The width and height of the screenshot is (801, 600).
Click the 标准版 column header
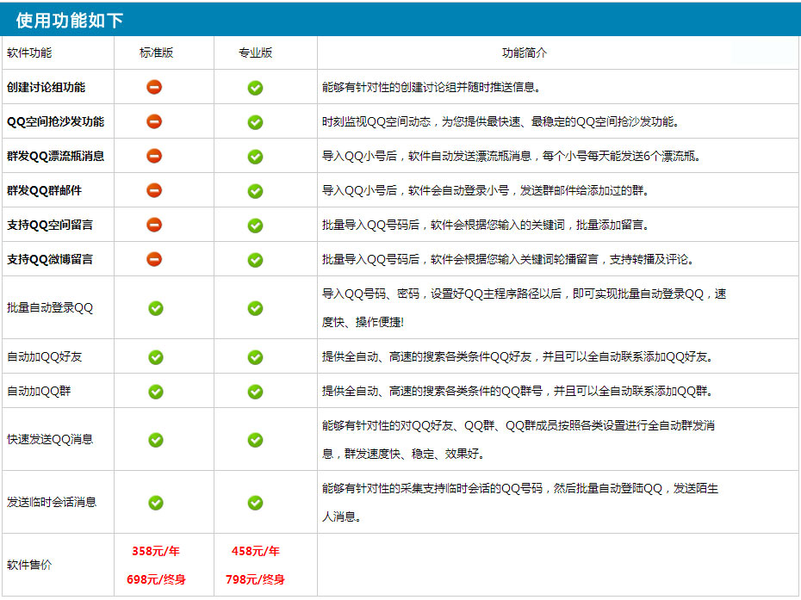click(x=156, y=53)
